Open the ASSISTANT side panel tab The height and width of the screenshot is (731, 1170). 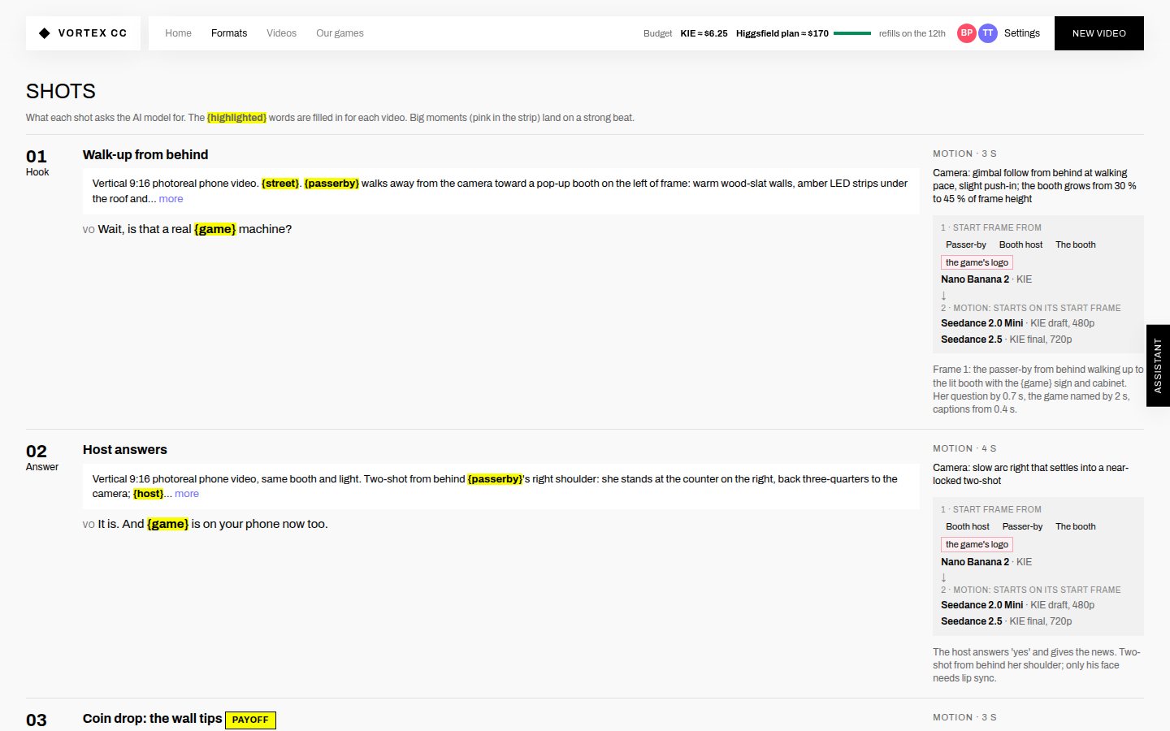point(1158,365)
